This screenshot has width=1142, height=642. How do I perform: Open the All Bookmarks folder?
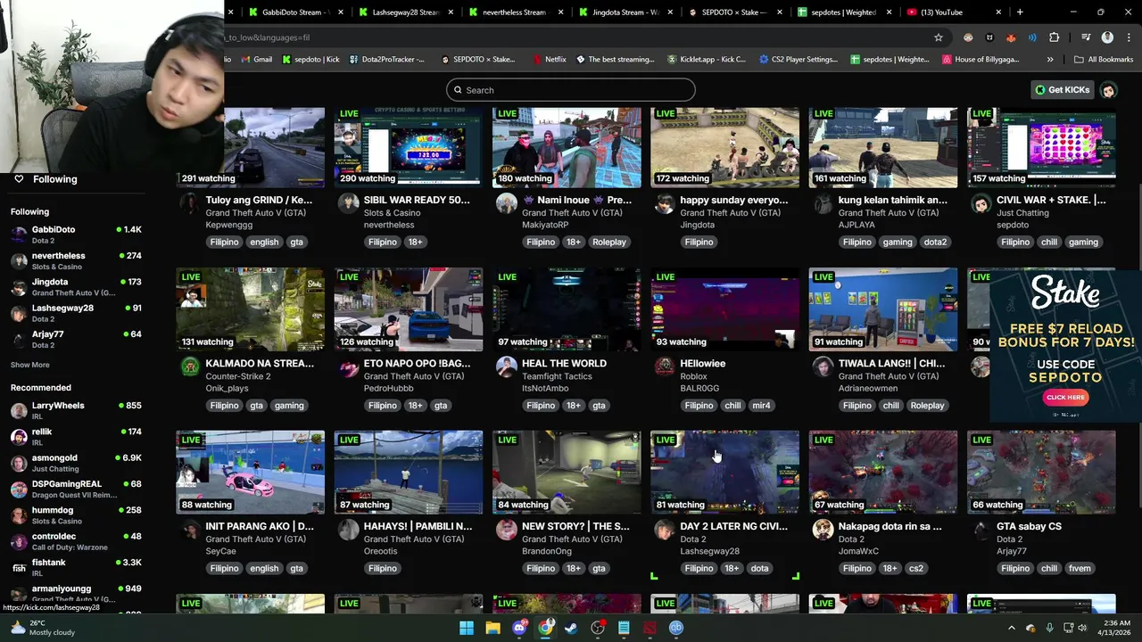1104,60
